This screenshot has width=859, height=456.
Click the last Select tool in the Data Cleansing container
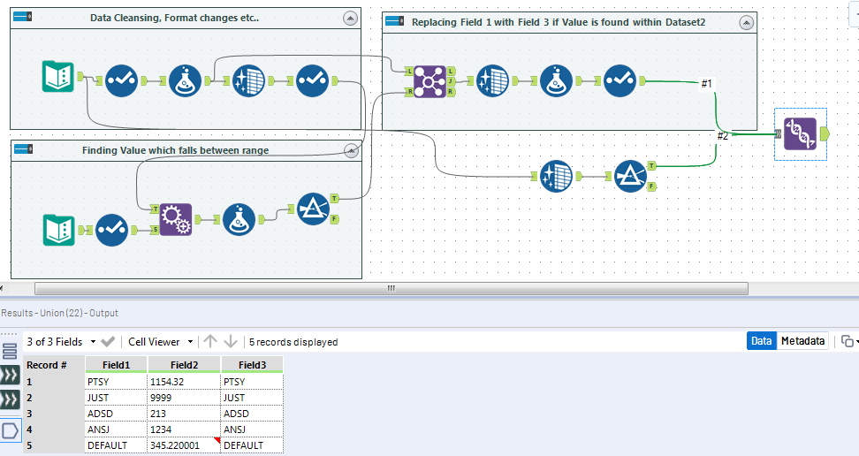coord(312,81)
